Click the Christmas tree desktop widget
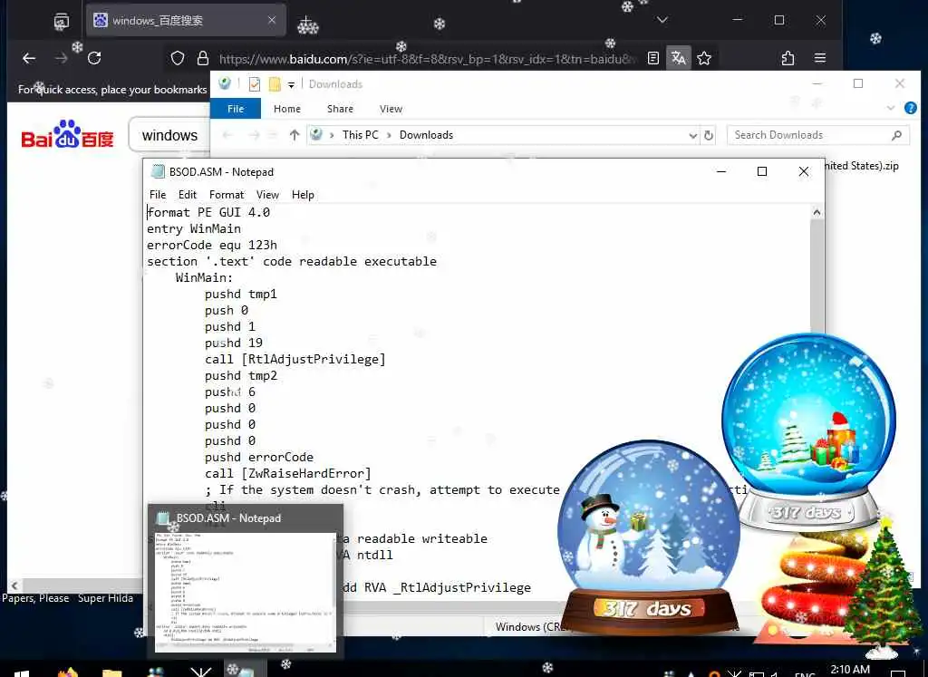This screenshot has height=677, width=928. point(883,591)
